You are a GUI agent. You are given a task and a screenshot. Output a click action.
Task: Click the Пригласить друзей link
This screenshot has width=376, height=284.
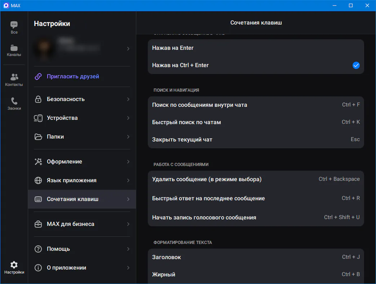[73, 77]
